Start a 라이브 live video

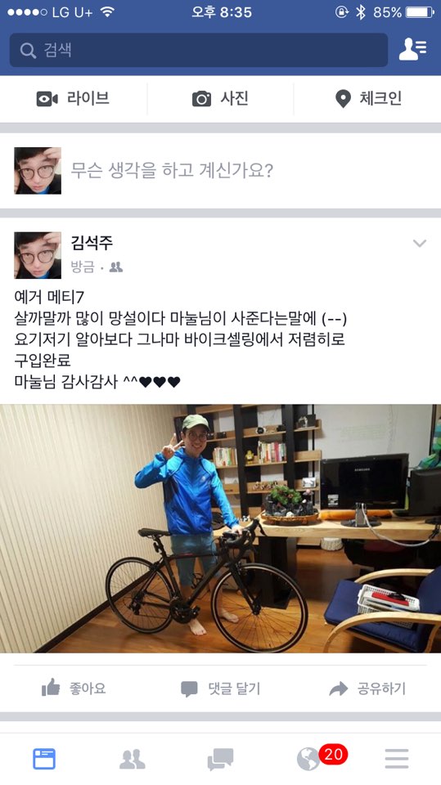click(73, 99)
